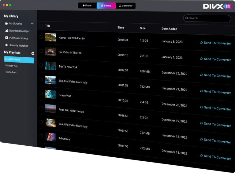Screen dimensions: 235x173
Task: Check the Road Trip With Friends checkbox
Action: coord(41,108)
